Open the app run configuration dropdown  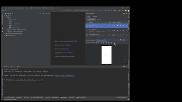[68, 11]
